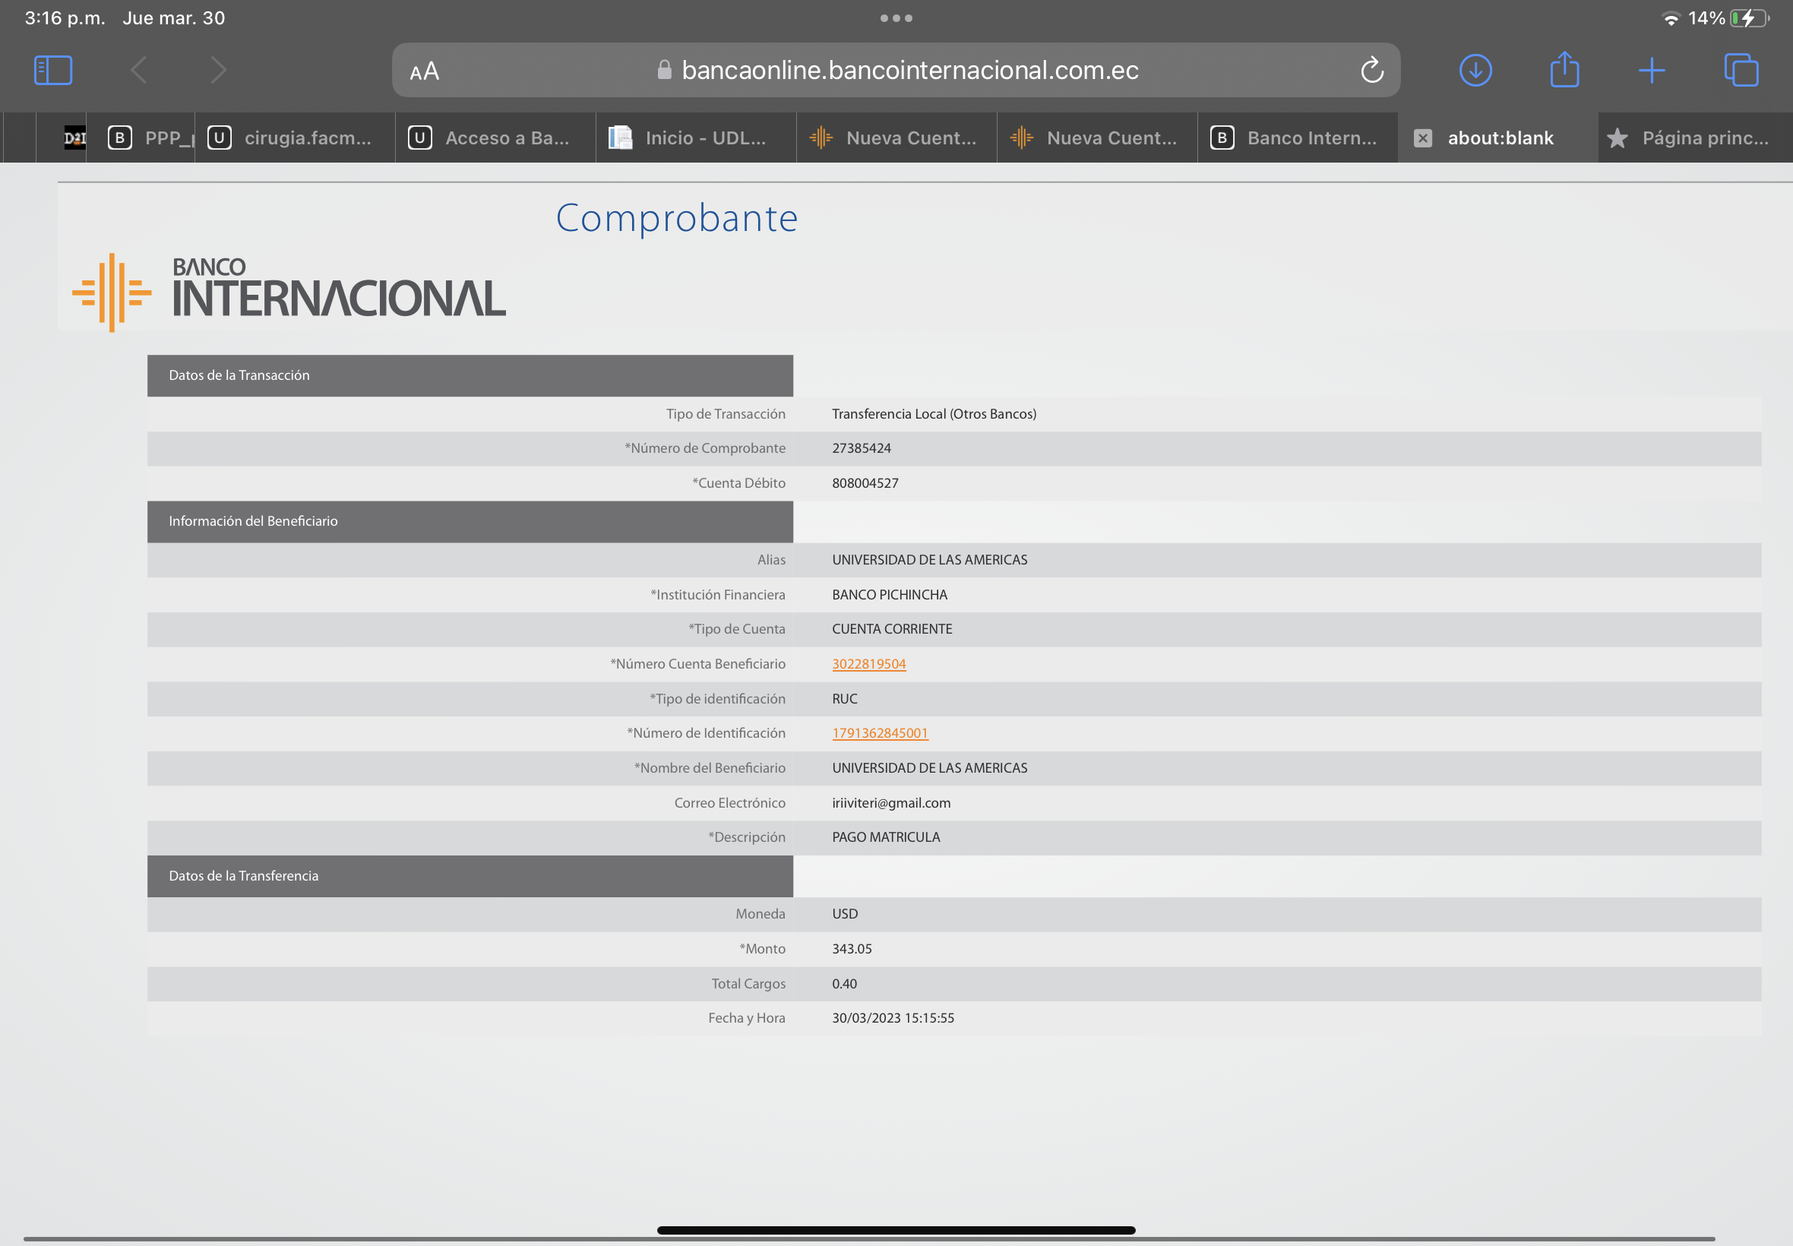The image size is (1793, 1246).
Task: Tap the three-dot multitasking menu
Action: click(x=896, y=18)
